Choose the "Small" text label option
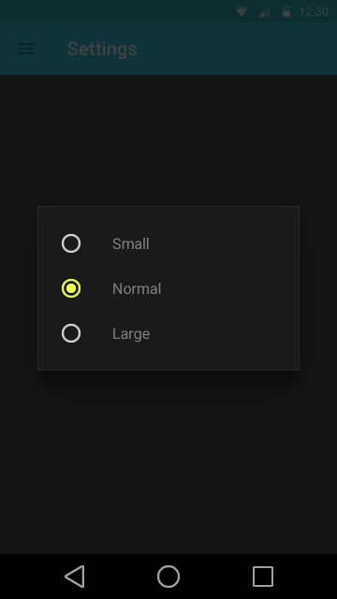This screenshot has height=599, width=337. [131, 243]
